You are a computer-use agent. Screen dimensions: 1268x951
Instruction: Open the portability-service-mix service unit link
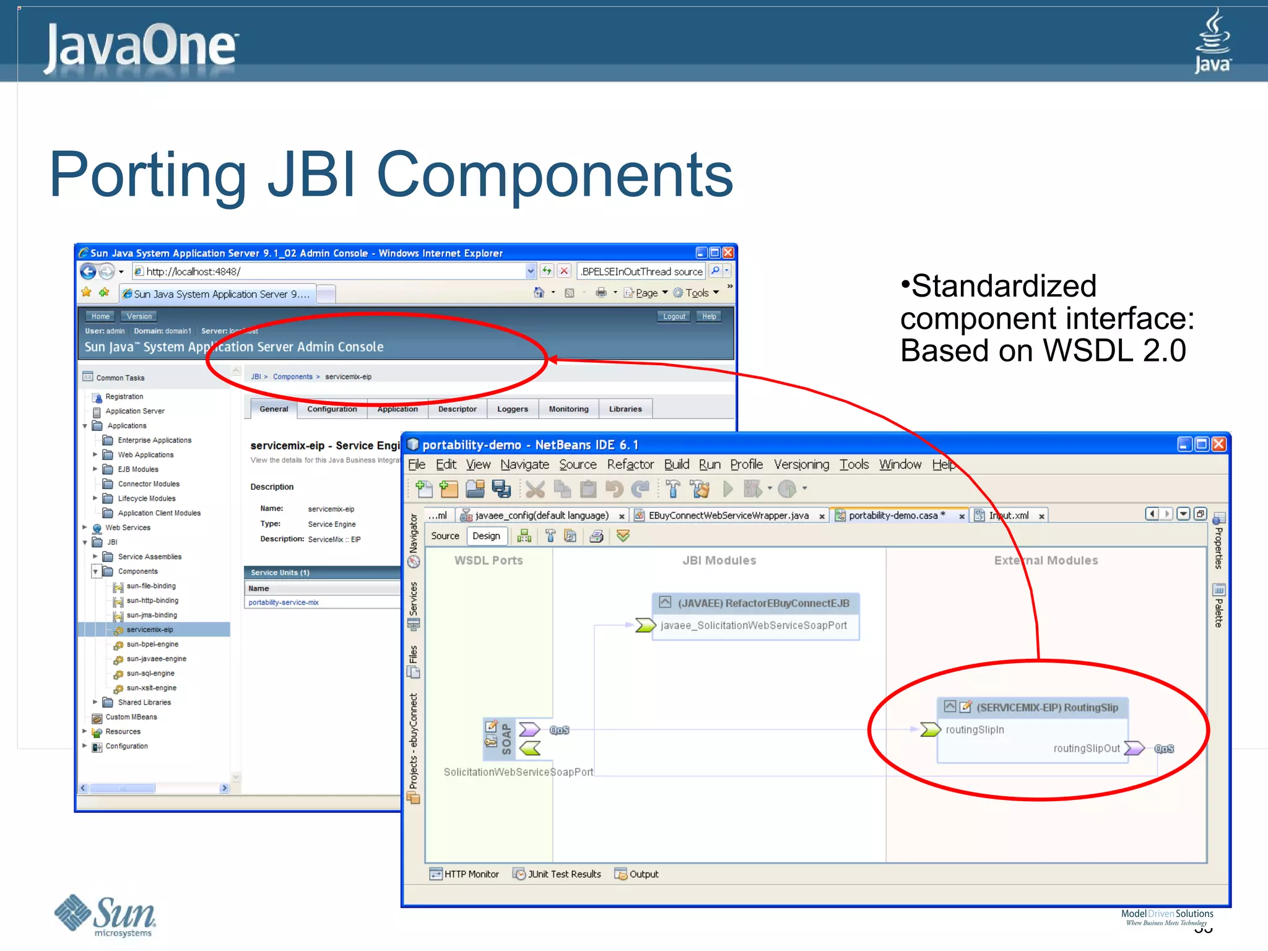click(284, 602)
